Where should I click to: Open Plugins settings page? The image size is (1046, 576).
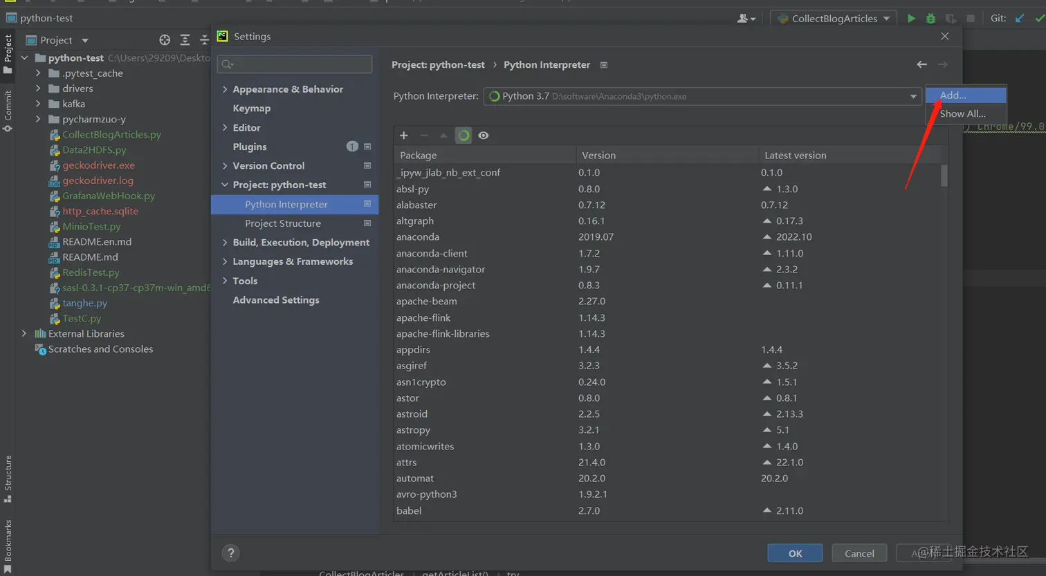click(x=250, y=147)
